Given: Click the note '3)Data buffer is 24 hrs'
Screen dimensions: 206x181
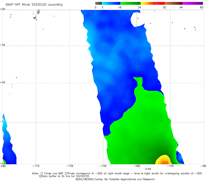Looking at the screenshot, I should (64, 176).
